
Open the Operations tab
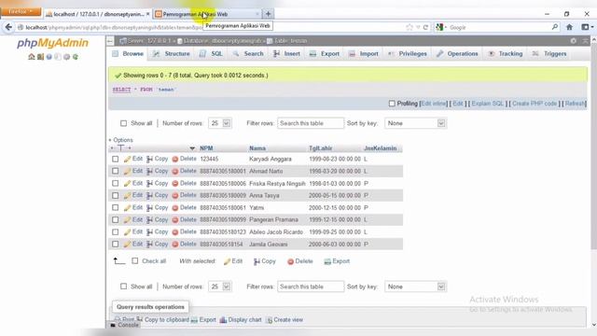point(457,54)
